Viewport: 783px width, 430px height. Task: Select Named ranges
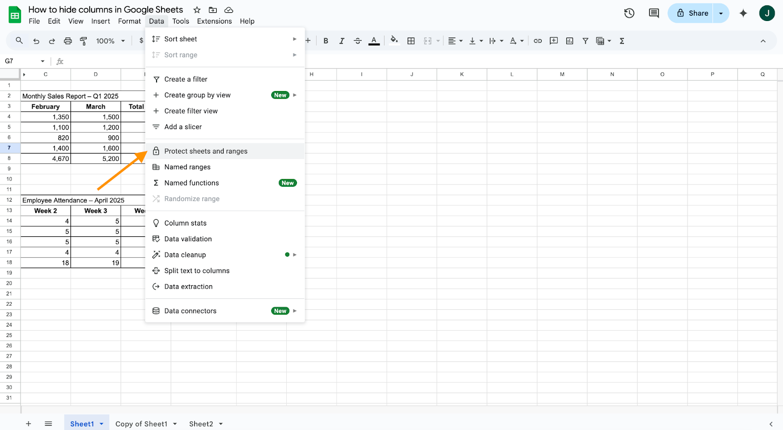(225, 167)
